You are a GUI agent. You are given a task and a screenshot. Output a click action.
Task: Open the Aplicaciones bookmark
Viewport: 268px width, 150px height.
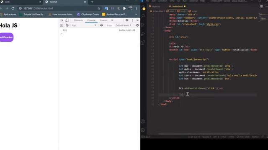click(8, 15)
